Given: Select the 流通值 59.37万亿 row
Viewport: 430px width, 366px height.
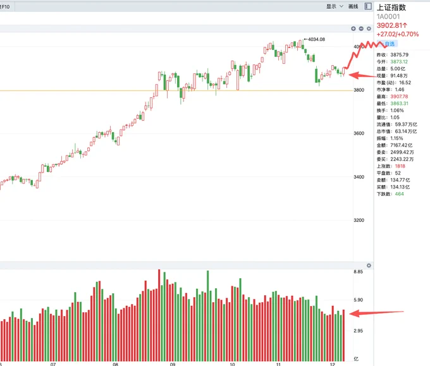Looking at the screenshot, I should click(x=397, y=125).
